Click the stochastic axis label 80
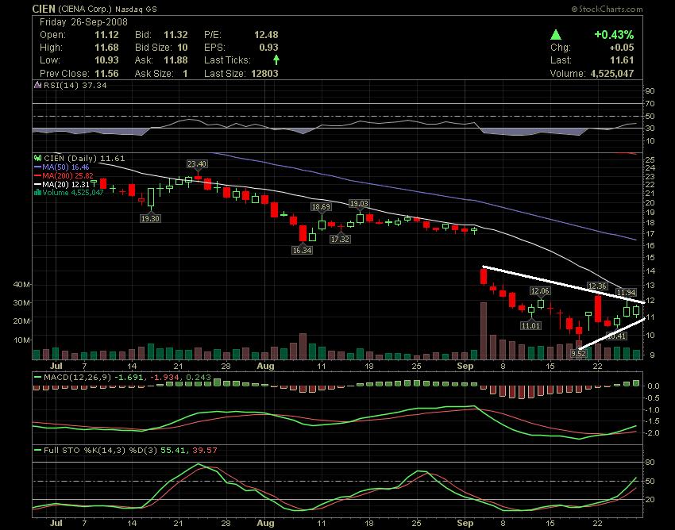Screen dimensions: 675x530 tap(650, 463)
